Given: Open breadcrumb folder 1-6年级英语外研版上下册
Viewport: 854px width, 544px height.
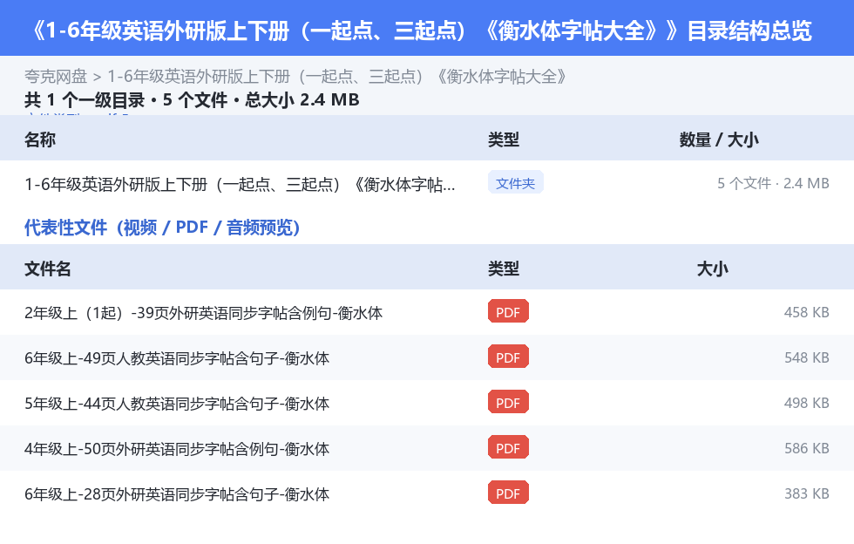Looking at the screenshot, I should point(338,77).
